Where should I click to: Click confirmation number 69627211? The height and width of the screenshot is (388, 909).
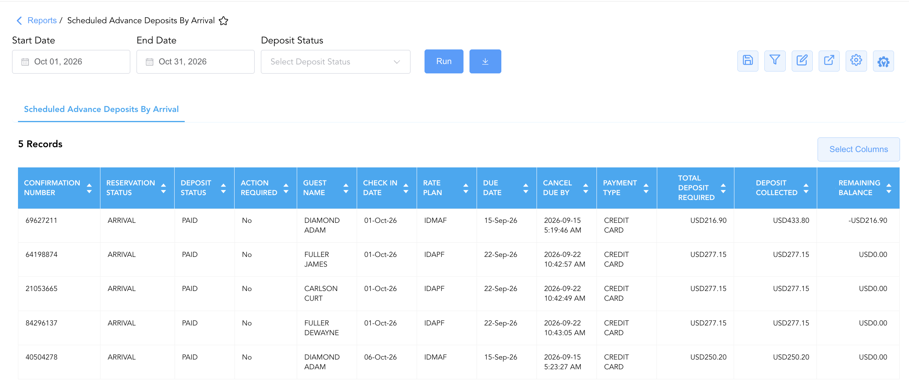click(x=41, y=221)
